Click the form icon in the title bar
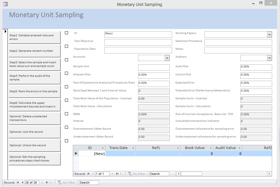Screen dimensions: 280x187 tap(5, 4)
